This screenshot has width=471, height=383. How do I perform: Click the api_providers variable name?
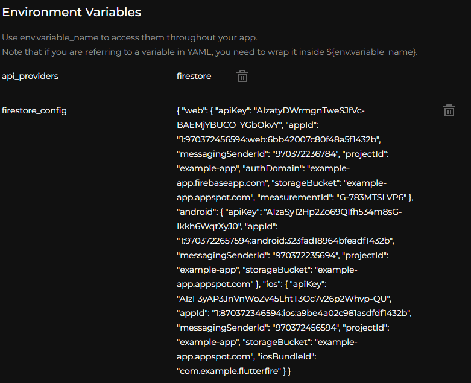click(x=30, y=76)
